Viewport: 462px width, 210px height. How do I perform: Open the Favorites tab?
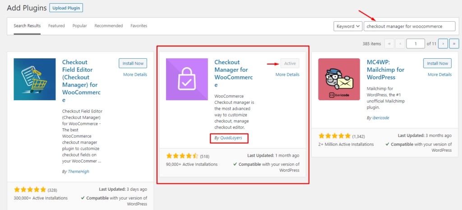139,26
